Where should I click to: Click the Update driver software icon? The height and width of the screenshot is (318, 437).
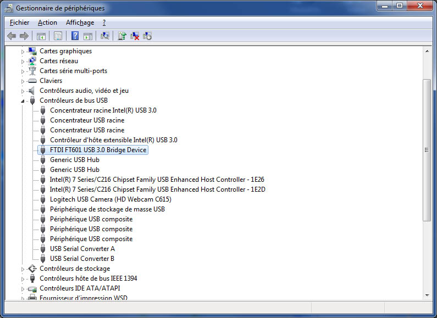coord(122,36)
